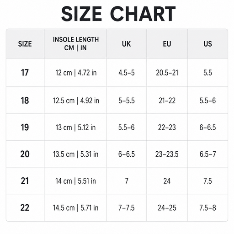Click the SIZE CHART title
Image resolution: width=234 pixels, height=234 pixels.
pyautogui.click(x=118, y=14)
